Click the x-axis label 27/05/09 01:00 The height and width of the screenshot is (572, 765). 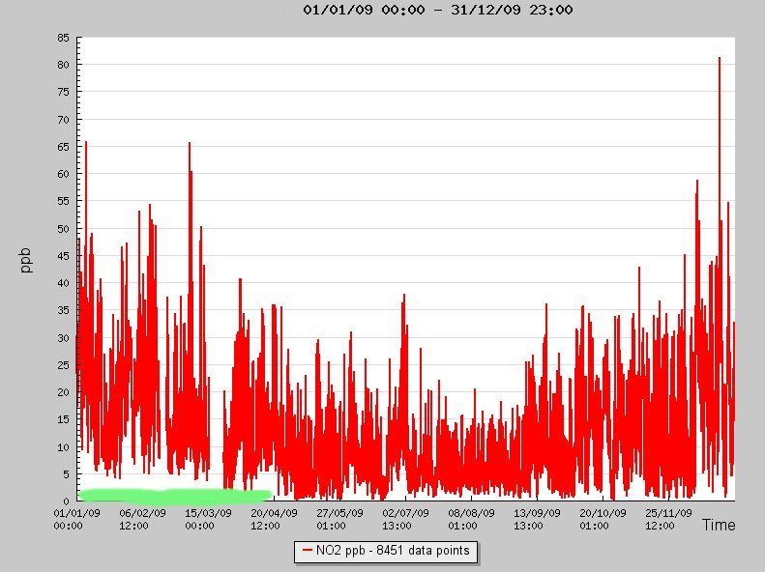tap(339, 520)
